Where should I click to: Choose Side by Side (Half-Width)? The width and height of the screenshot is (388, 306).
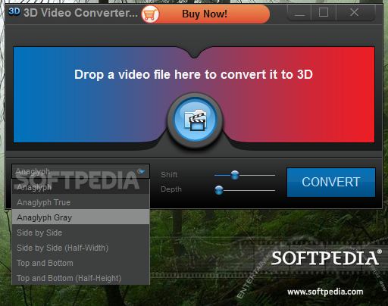pyautogui.click(x=80, y=248)
